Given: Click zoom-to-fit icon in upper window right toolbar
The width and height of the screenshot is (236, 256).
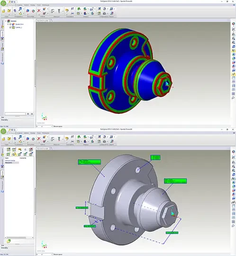Looking at the screenshot, I should 233,29.
